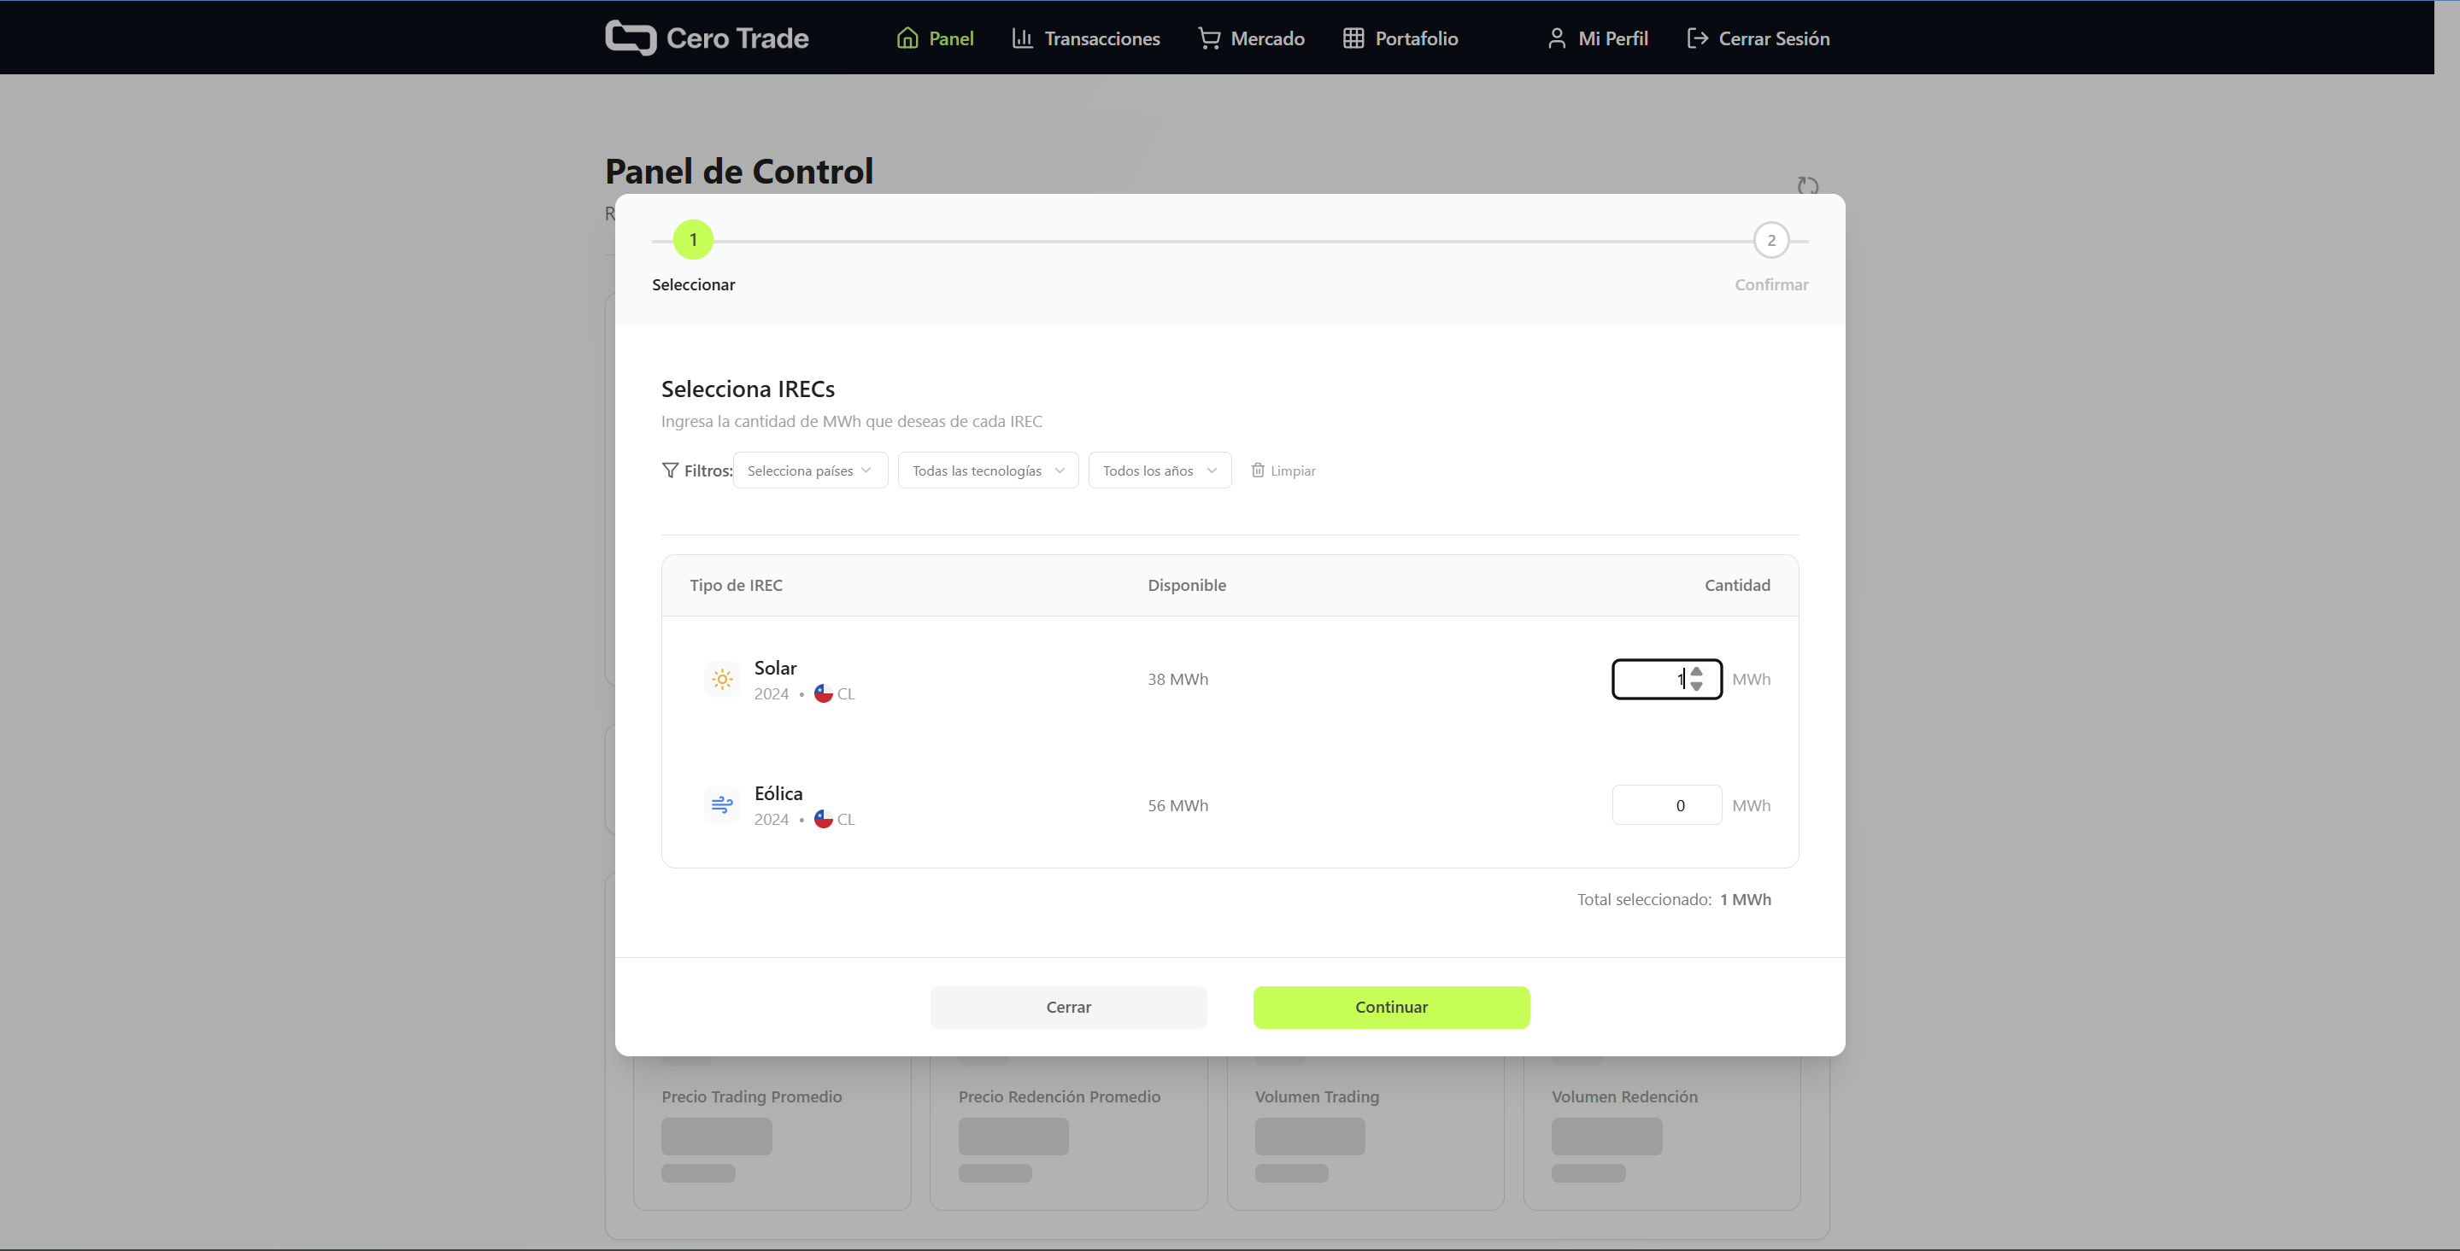Click the Cerrar Sesión logout icon

(x=1697, y=38)
